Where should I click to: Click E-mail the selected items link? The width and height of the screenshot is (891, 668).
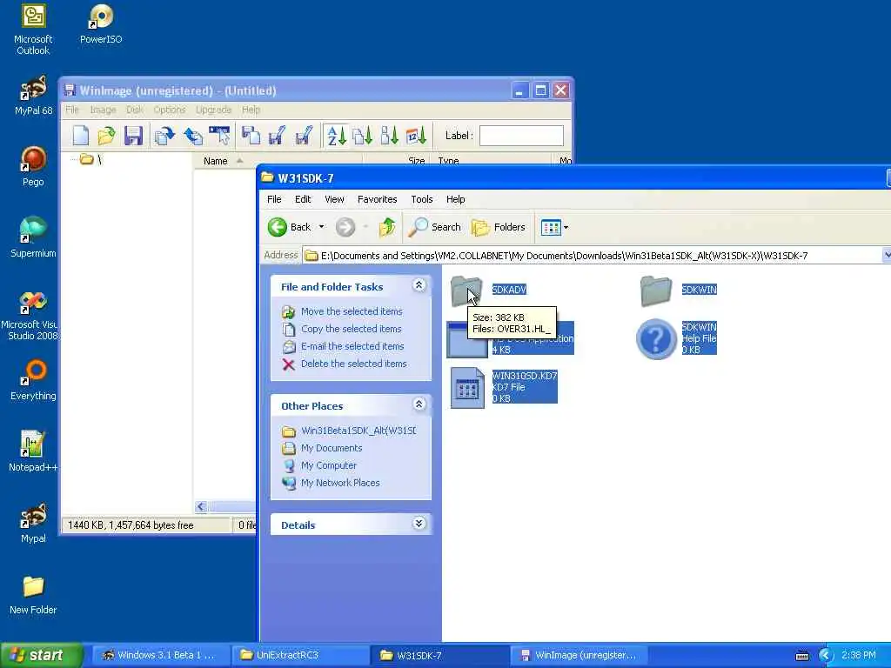[352, 346]
